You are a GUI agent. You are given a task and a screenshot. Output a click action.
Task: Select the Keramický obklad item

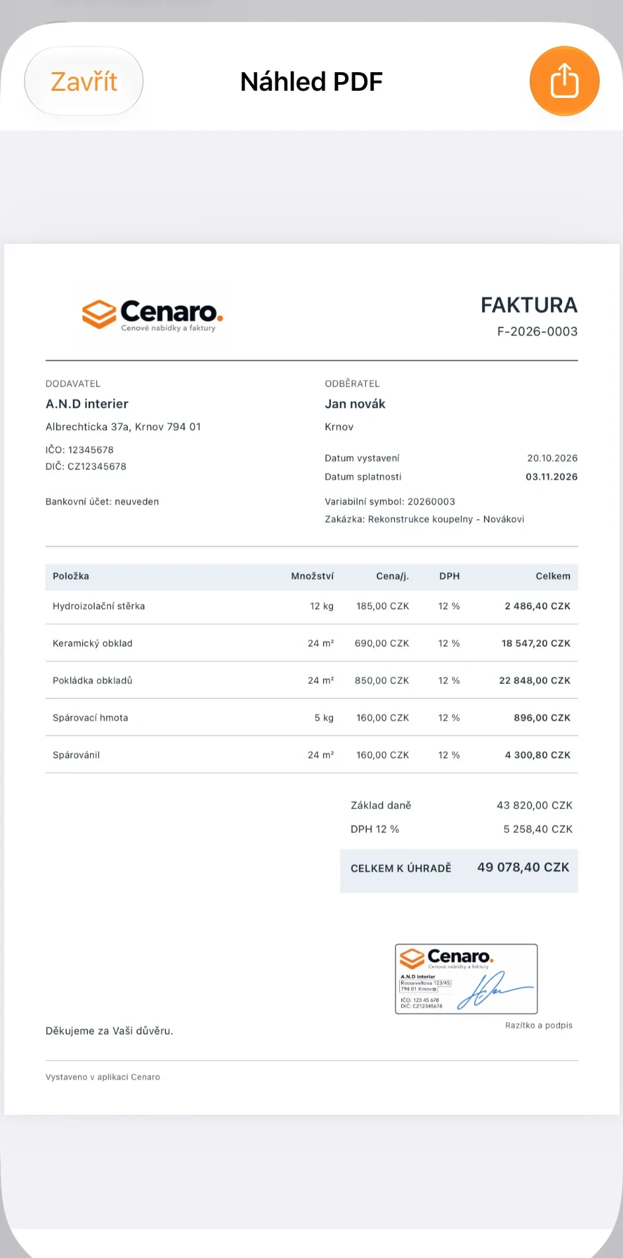[x=93, y=643]
